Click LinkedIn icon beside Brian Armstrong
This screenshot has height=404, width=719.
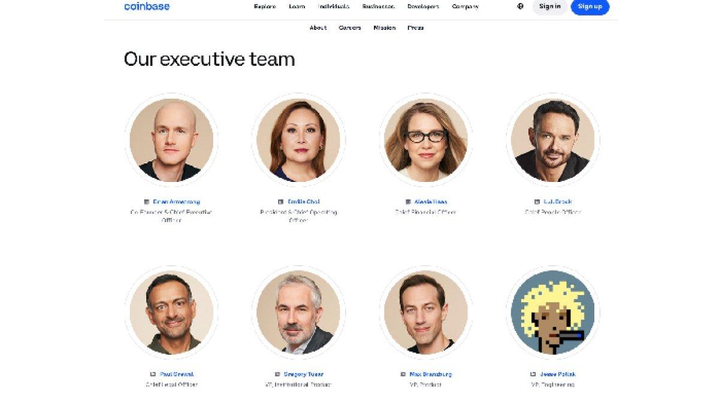147,202
